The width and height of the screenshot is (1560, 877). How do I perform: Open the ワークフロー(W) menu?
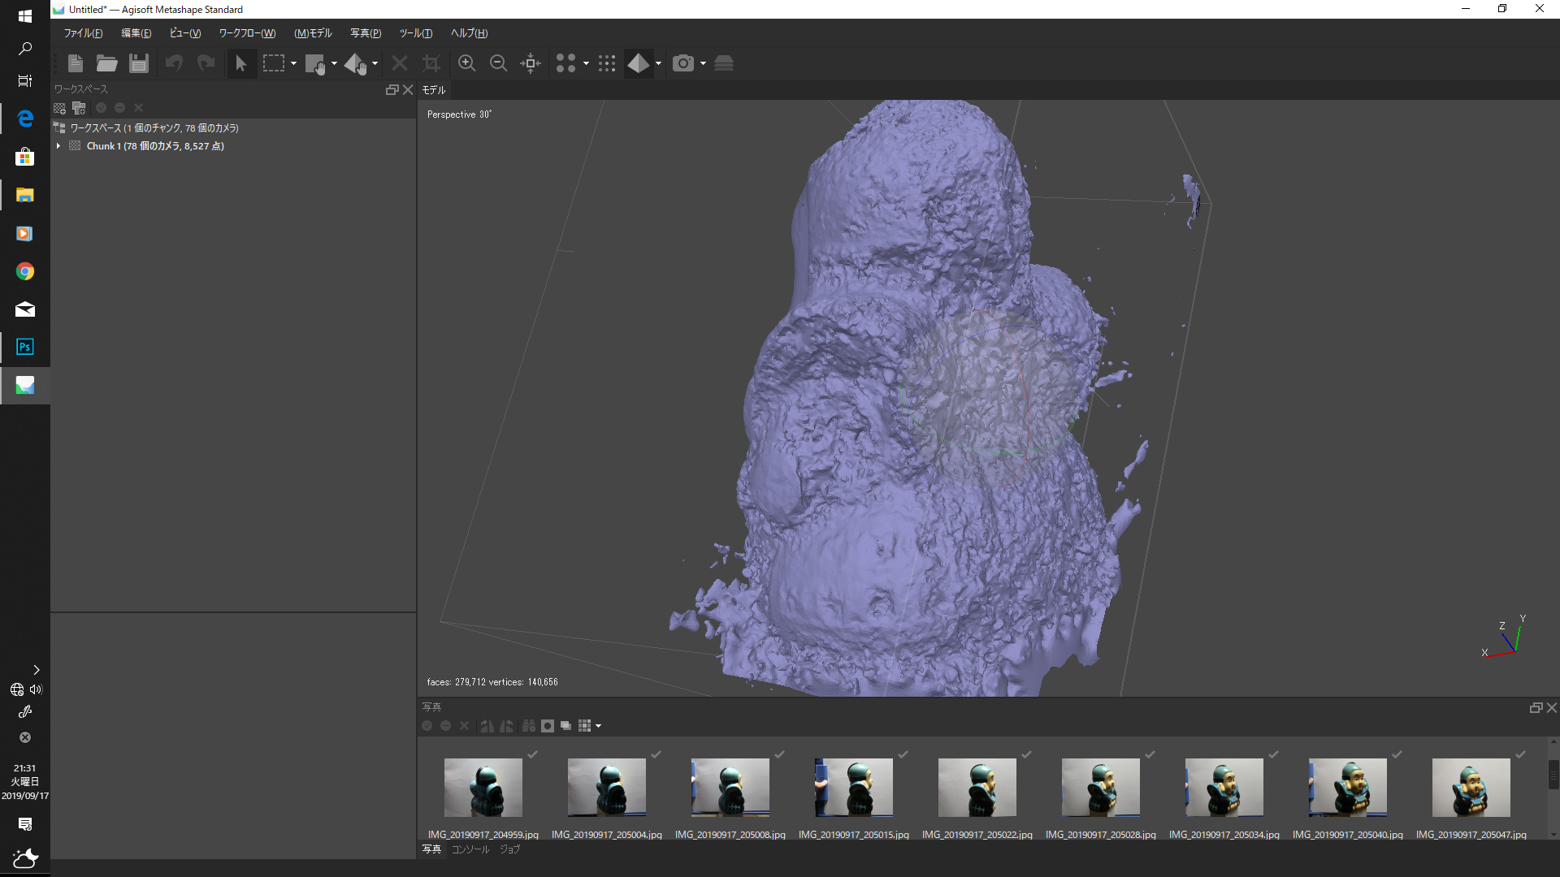[247, 33]
